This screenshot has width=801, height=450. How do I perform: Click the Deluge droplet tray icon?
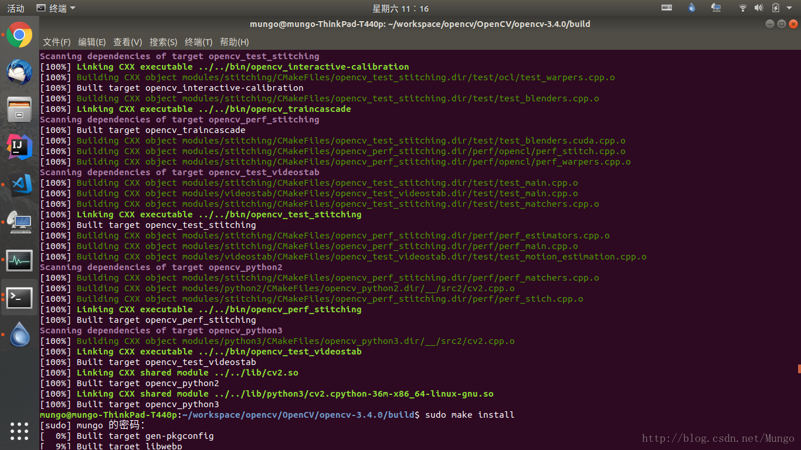click(x=692, y=8)
